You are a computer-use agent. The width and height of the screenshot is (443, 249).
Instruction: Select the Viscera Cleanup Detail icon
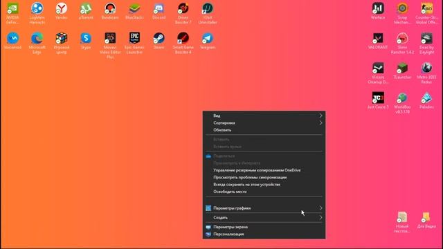378,68
